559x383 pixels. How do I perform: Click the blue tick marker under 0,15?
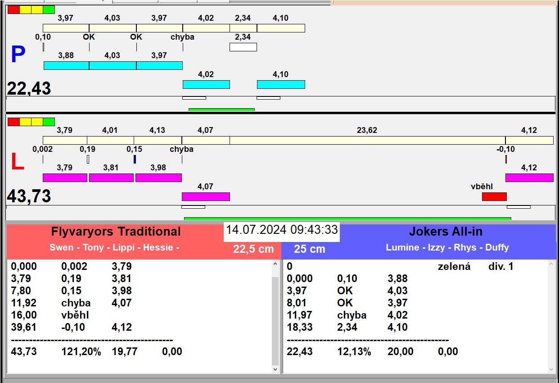pos(135,159)
